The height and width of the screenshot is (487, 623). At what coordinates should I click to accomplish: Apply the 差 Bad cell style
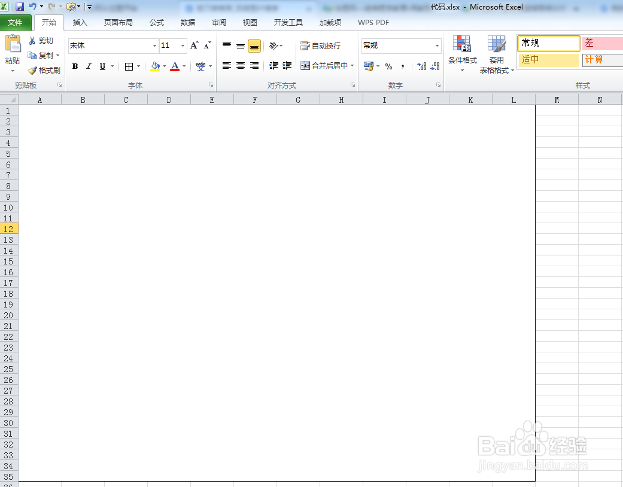(602, 43)
